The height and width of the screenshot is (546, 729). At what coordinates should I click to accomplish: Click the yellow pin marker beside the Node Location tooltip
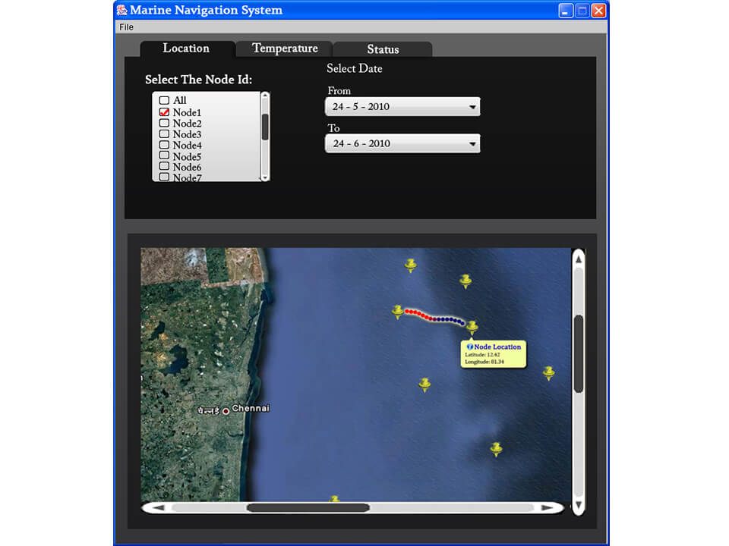click(472, 327)
